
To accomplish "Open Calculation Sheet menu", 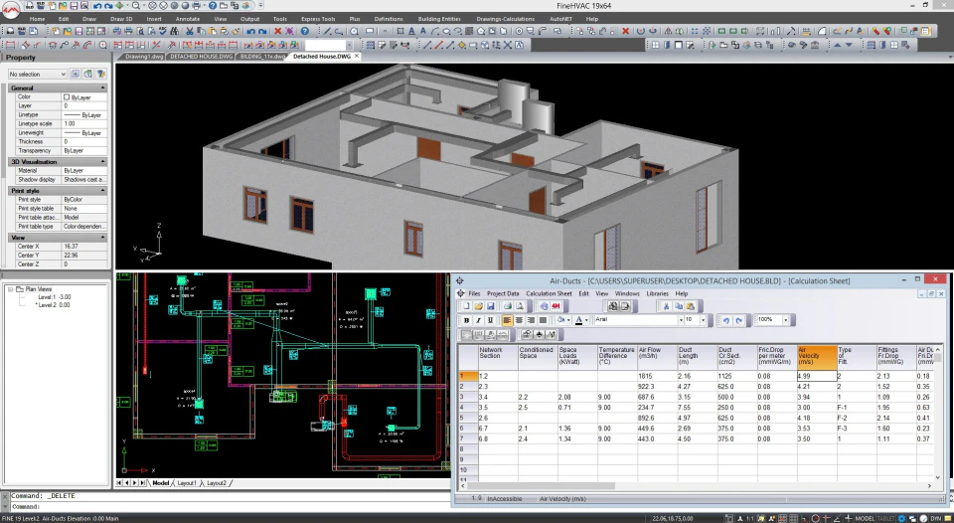I will pyautogui.click(x=549, y=293).
